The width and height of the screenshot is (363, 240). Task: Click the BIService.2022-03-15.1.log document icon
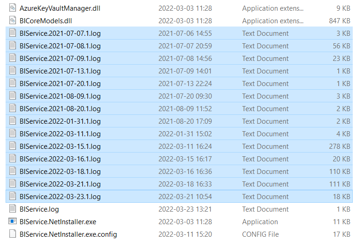coord(13,147)
